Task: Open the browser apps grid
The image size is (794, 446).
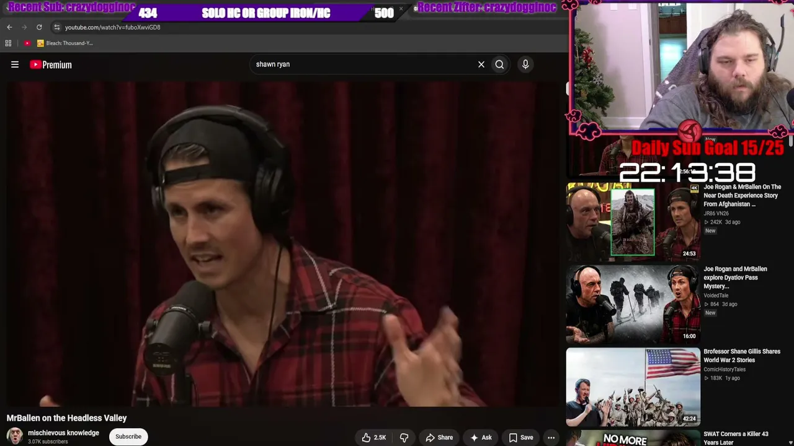Action: [8, 43]
